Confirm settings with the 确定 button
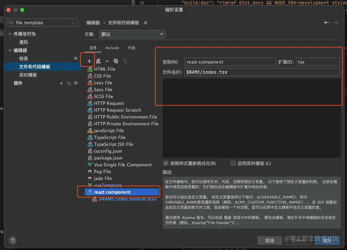 [x=327, y=240]
